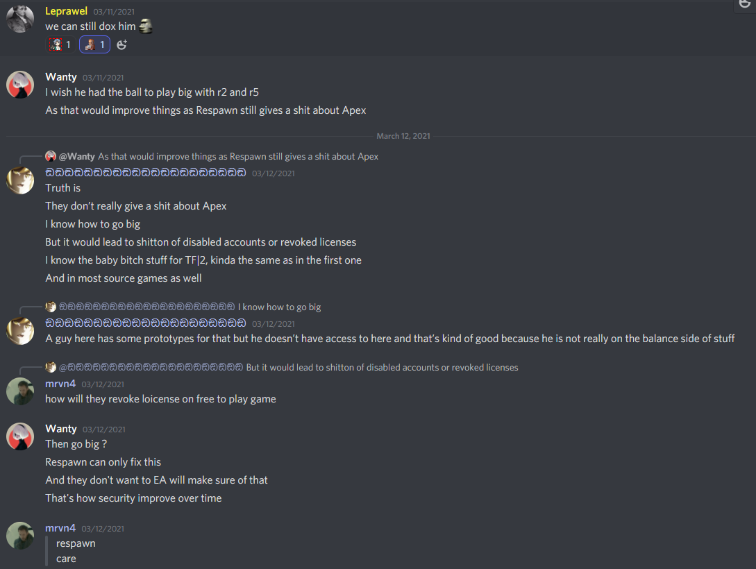Click Wanty's avatar on the 03/11/2021 message
The image size is (756, 569).
pos(20,85)
